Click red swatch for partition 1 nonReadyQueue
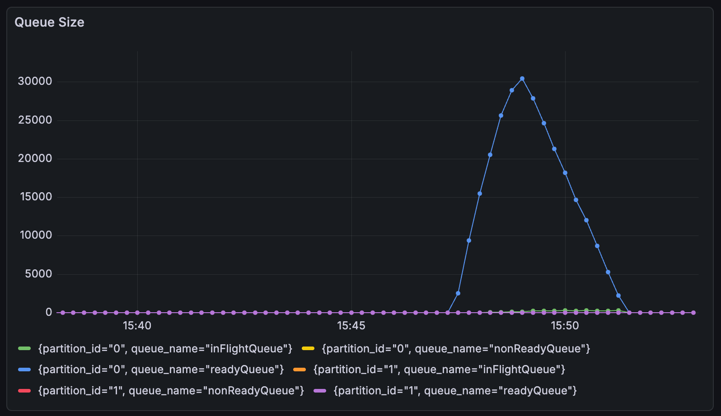721x416 pixels. point(24,390)
